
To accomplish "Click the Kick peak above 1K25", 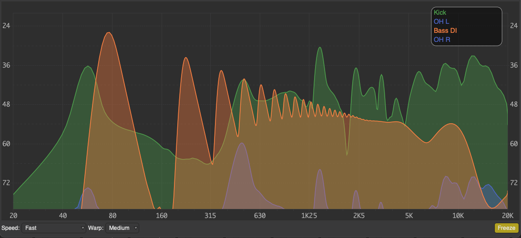I will coord(320,47).
